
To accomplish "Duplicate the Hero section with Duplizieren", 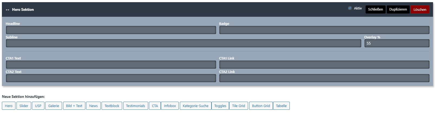I will [x=398, y=9].
